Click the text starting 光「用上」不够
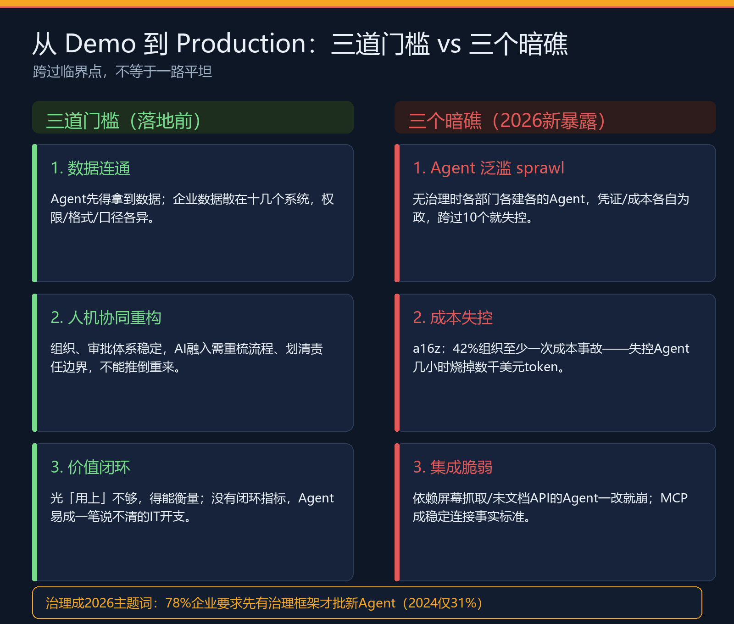 point(192,507)
